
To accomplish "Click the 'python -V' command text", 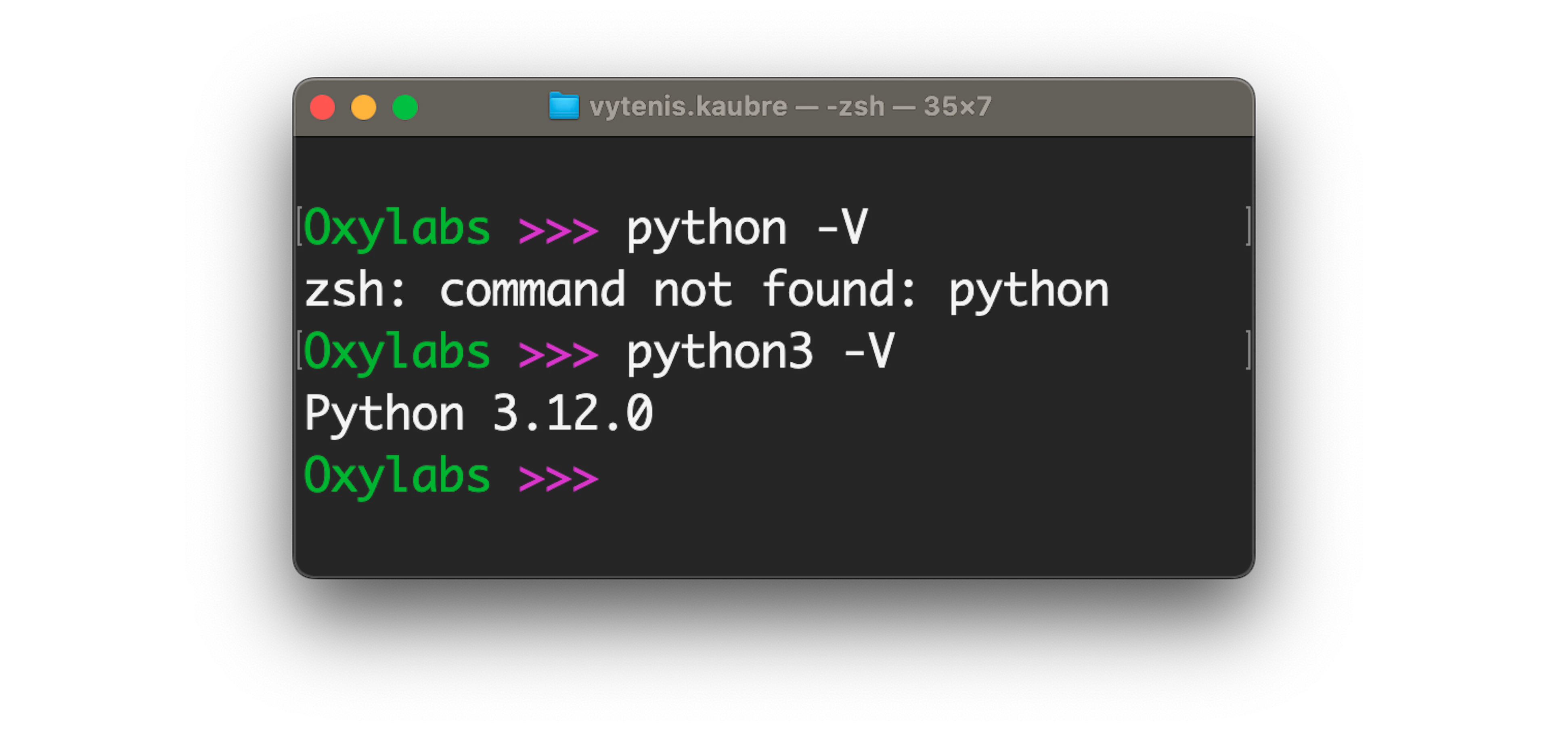I will (747, 230).
